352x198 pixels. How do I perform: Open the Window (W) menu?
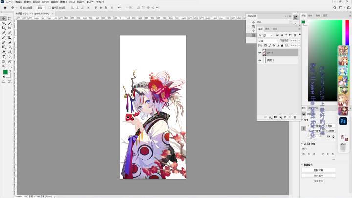[90, 2]
